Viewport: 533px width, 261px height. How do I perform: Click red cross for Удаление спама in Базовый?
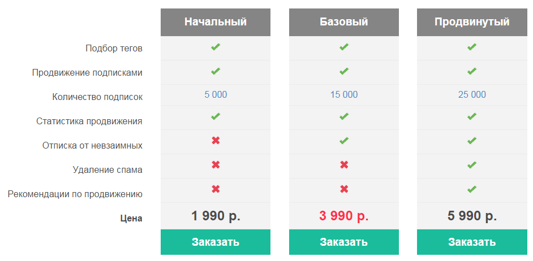(x=344, y=165)
